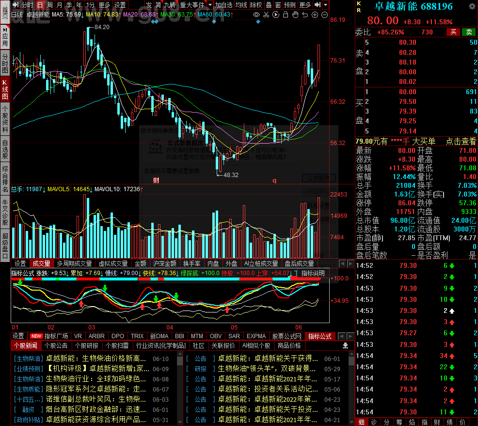This screenshot has width=478, height=426.
Task: Open the 首页 home sidebar item
Action: pos(5,13)
